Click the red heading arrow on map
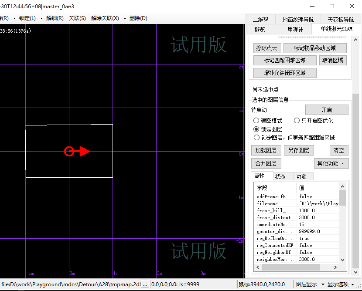Image resolution: width=362 pixels, height=291 pixels. coord(84,152)
